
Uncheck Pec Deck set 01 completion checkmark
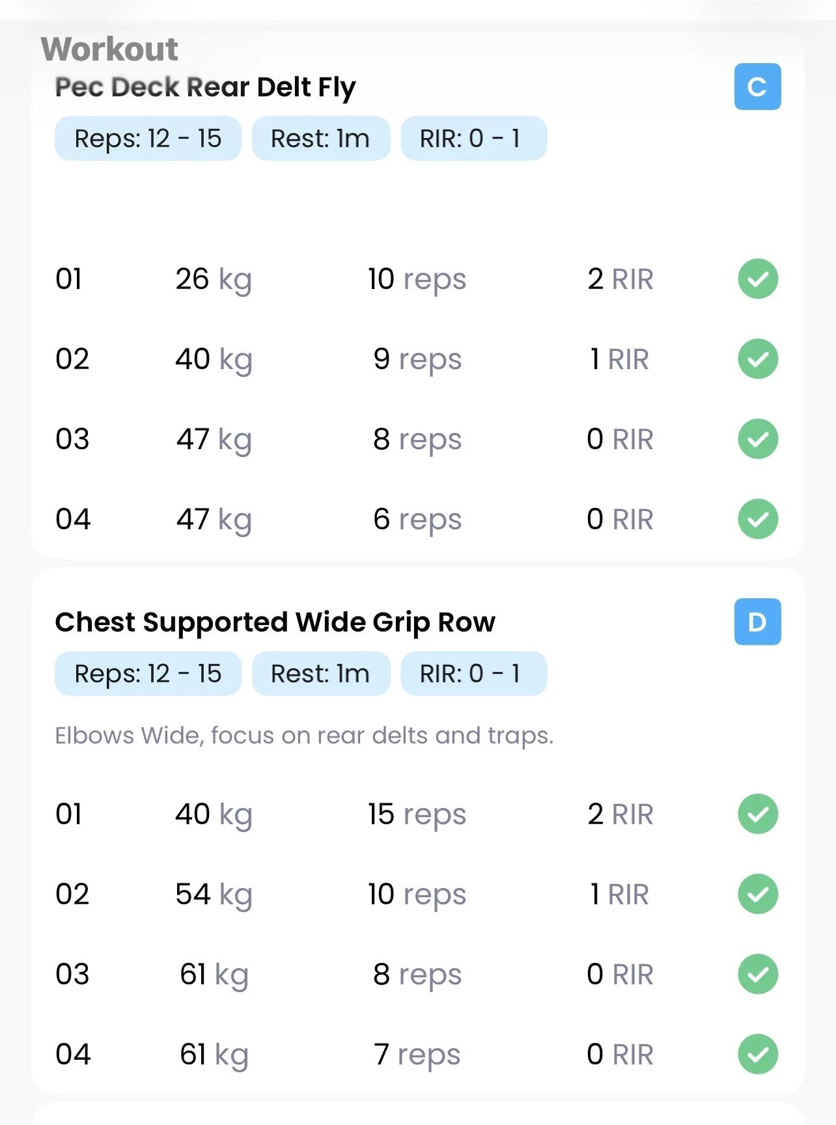click(x=758, y=279)
